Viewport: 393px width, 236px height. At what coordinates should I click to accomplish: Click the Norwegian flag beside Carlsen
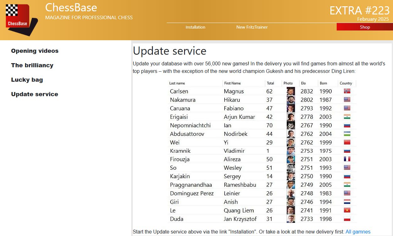pyautogui.click(x=347, y=91)
